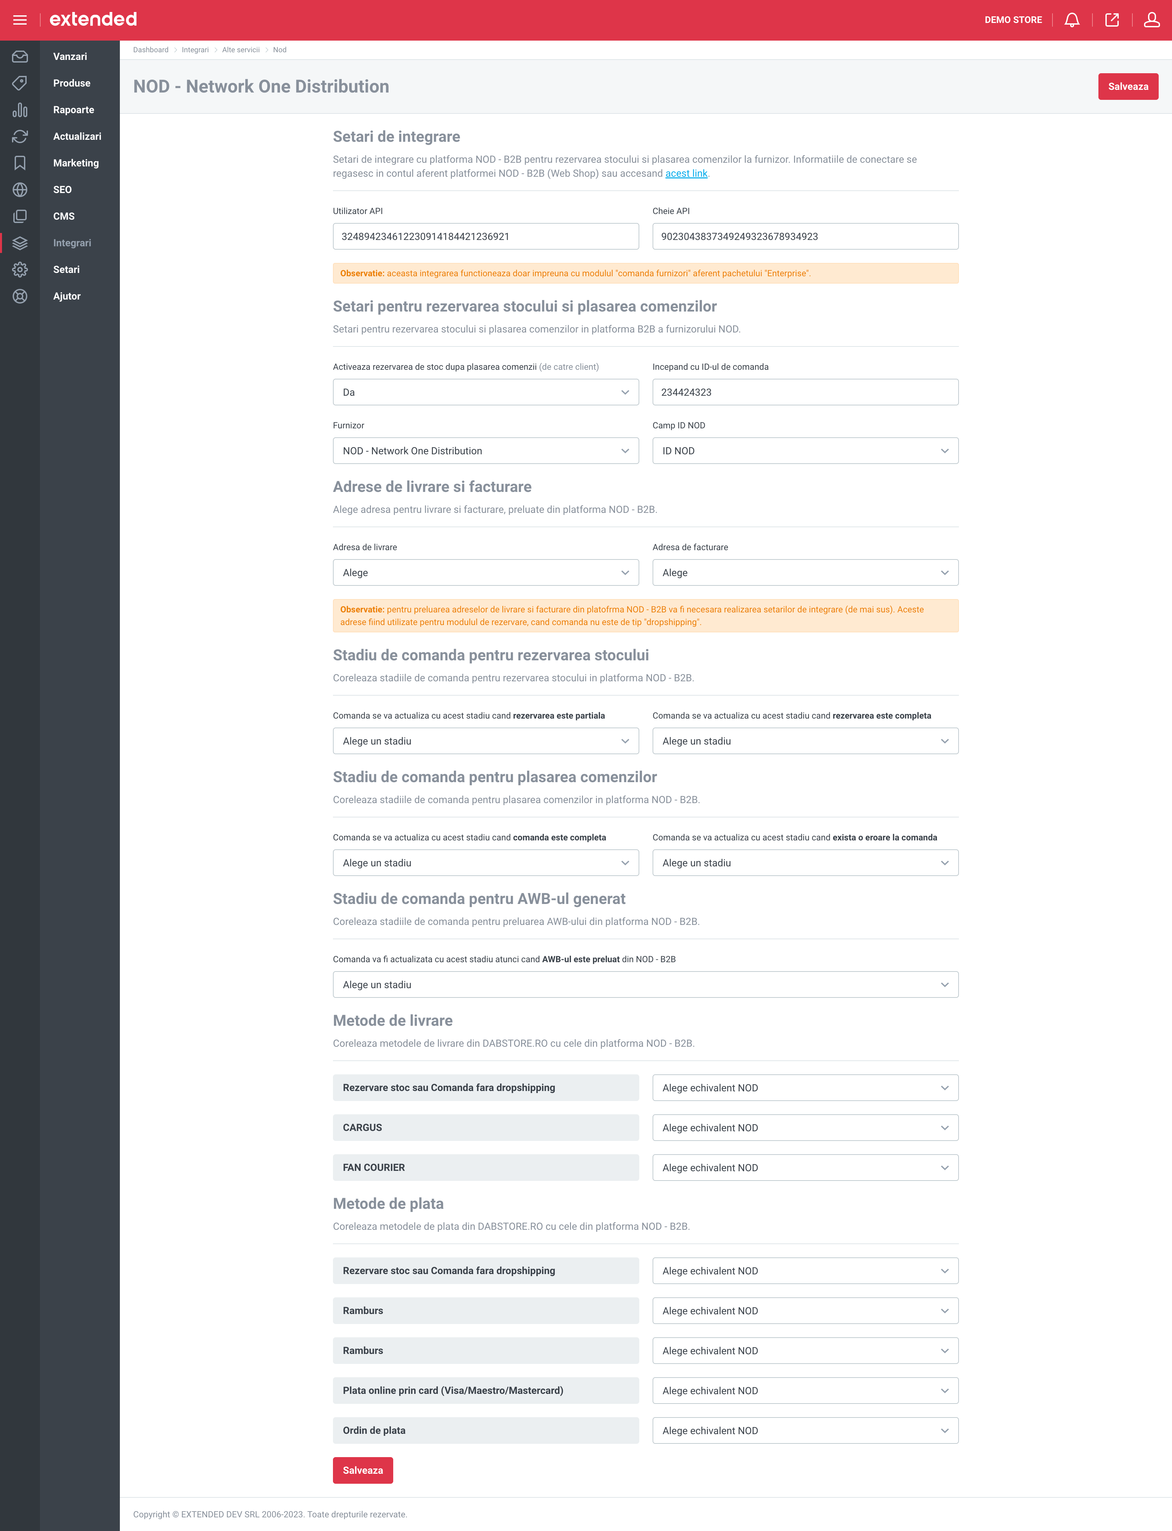
Task: Open eroare la comanda stadiu dropdown
Action: click(x=805, y=863)
